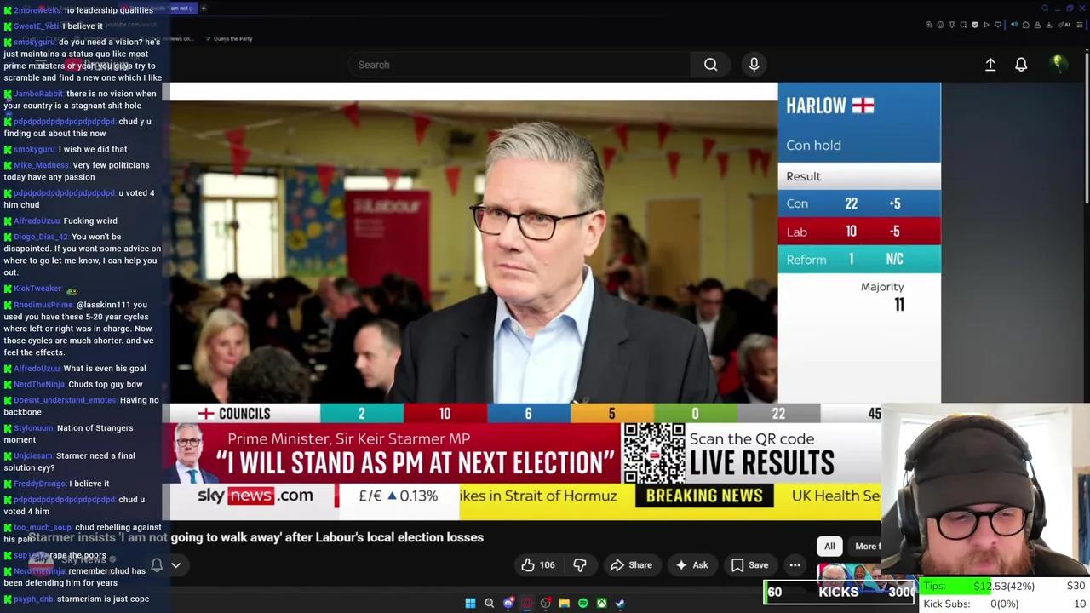Select the More from chip
This screenshot has width=1090, height=613.
click(x=864, y=547)
